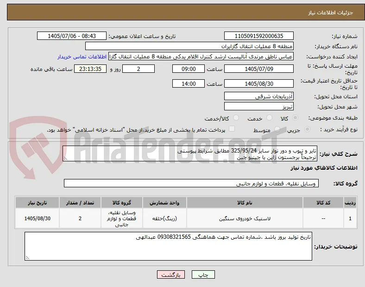Click the (رینگ)حلقه unit cell
Screen dimensions: 365x287
pos(164,218)
